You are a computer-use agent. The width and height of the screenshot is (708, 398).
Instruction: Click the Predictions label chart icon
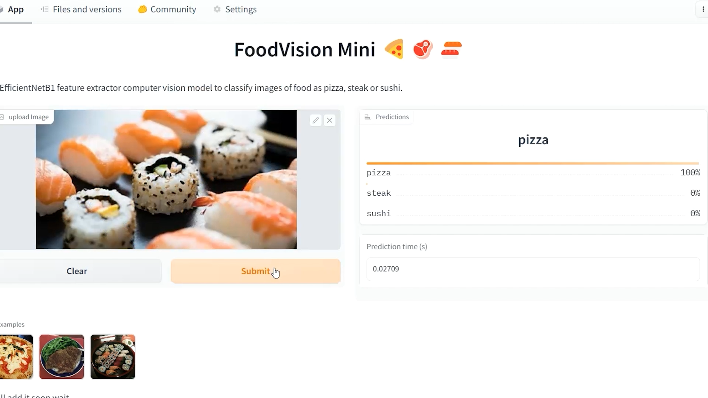pyautogui.click(x=367, y=117)
